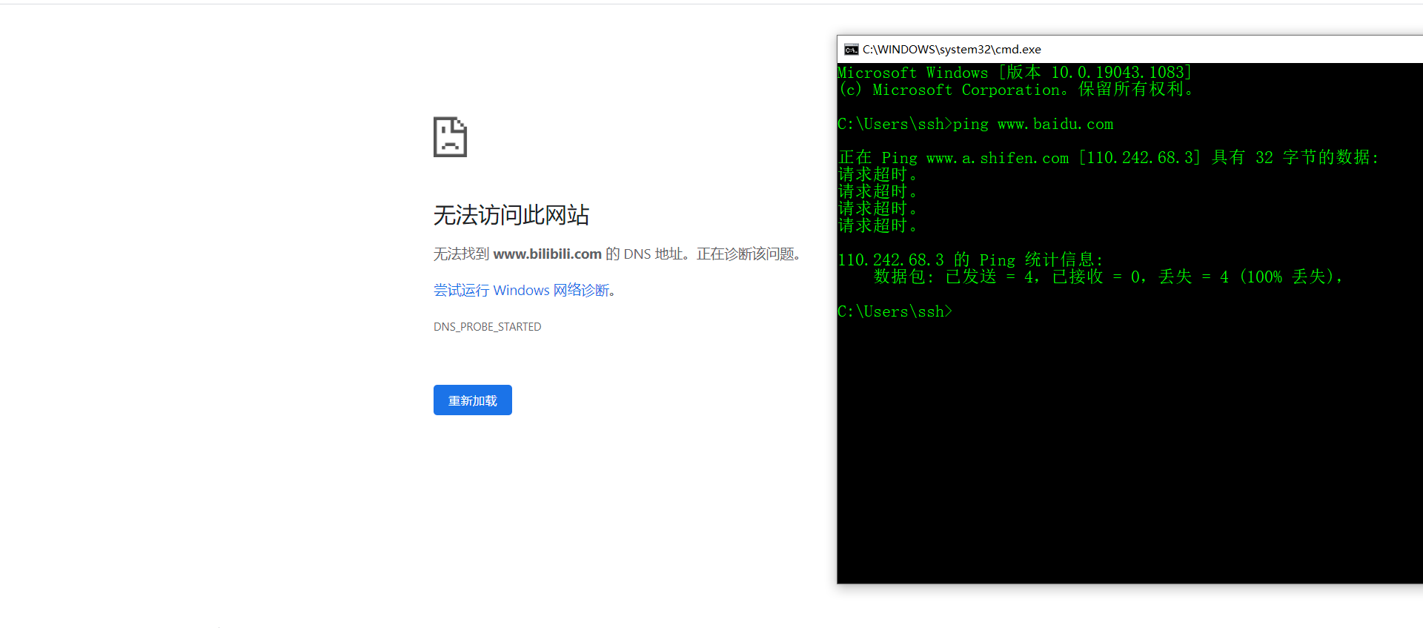The image size is (1423, 628).
Task: Click the 重新加载 reload button
Action: 472,400
